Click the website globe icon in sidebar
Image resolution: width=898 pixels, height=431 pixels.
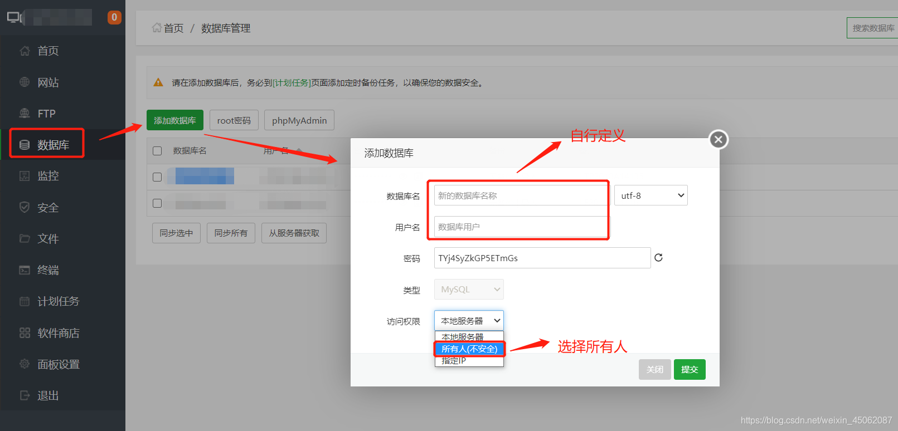[x=25, y=82]
